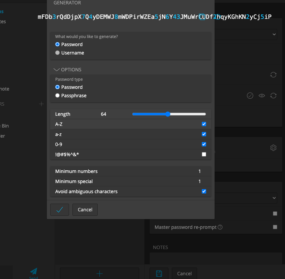The width and height of the screenshot is (285, 279).
Task: Enable the !@#$%^&* special characters checkbox
Action: [204, 154]
